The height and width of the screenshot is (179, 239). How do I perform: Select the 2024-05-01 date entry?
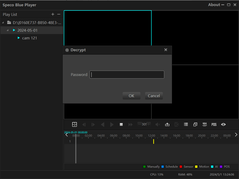[27, 30]
